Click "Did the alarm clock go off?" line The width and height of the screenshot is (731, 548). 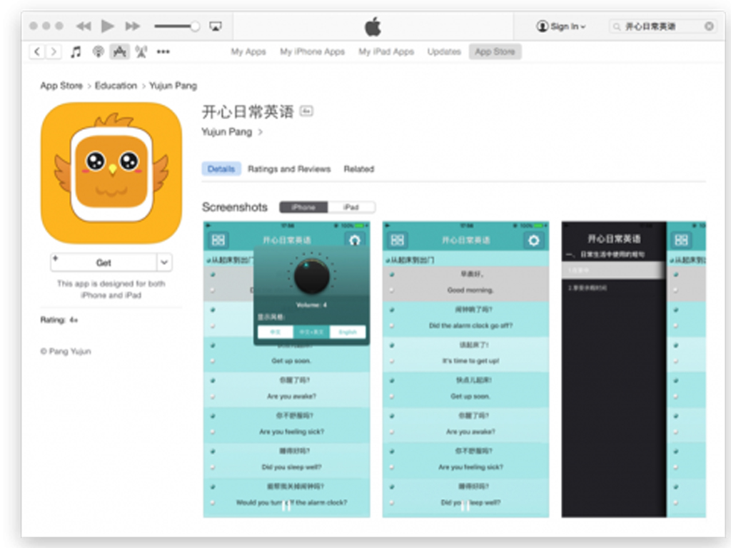click(x=470, y=325)
